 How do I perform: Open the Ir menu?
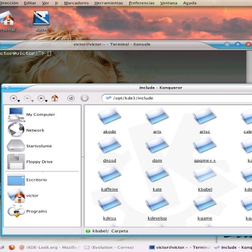pyautogui.click(x=57, y=3)
